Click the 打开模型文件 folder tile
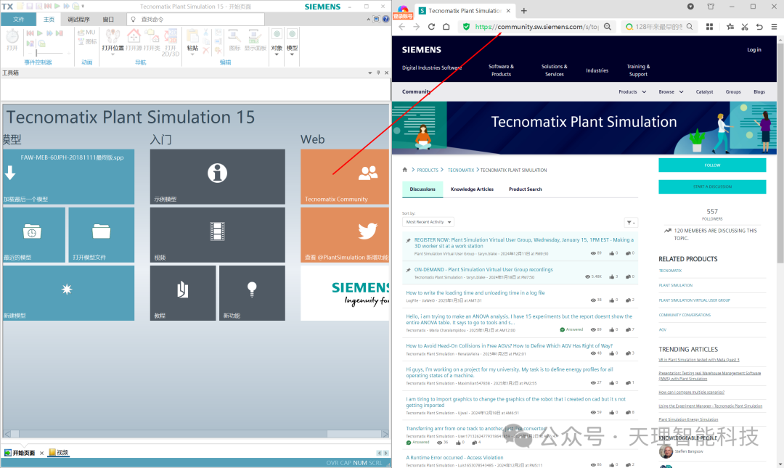Viewport: 784px width, 468px height. [x=102, y=235]
